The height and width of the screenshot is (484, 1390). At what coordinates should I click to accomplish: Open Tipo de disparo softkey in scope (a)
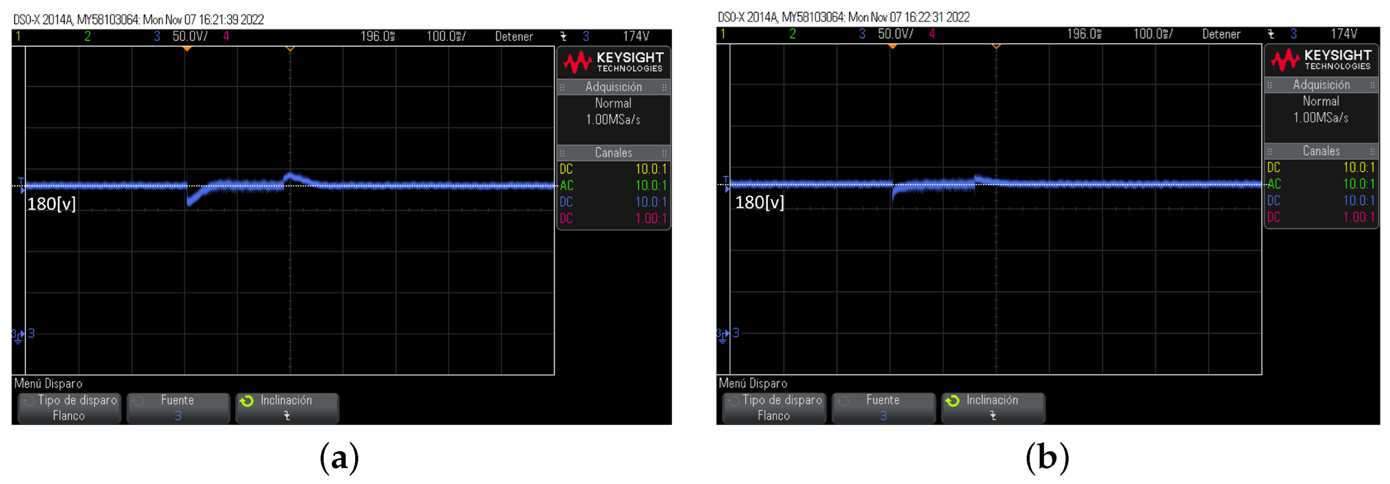(69, 408)
